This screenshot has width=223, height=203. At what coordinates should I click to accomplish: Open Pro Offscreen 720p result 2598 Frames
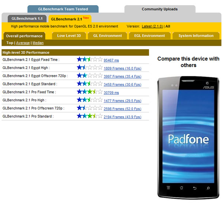click(x=122, y=109)
